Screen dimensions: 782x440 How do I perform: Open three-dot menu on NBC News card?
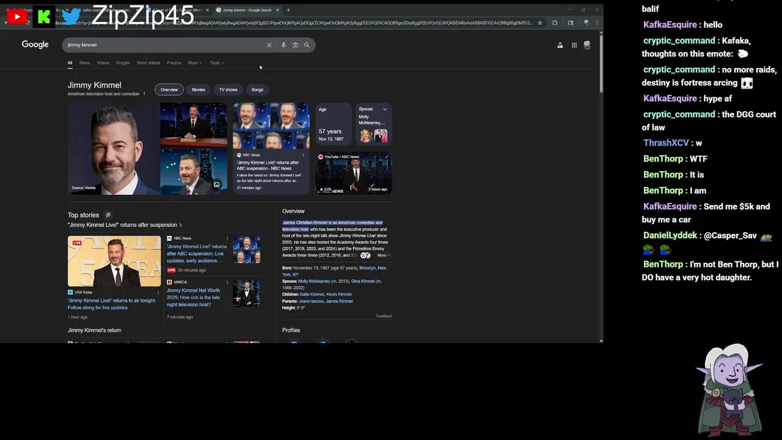click(x=303, y=155)
